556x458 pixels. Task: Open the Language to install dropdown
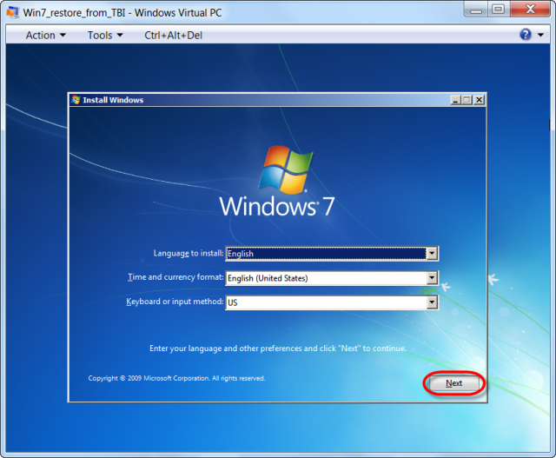pyautogui.click(x=432, y=254)
